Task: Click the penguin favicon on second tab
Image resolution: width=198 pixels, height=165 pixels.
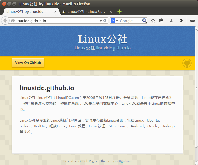Action: (x=64, y=12)
